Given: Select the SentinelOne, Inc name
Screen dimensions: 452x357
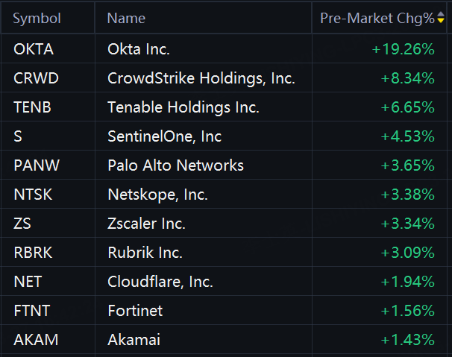Looking at the screenshot, I should tap(164, 136).
